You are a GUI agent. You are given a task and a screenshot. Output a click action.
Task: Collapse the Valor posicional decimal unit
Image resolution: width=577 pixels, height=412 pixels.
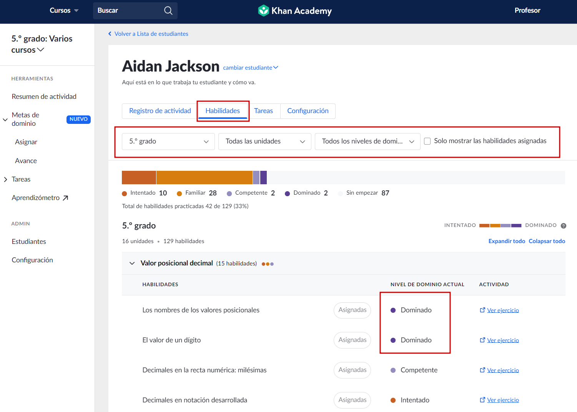coord(132,264)
